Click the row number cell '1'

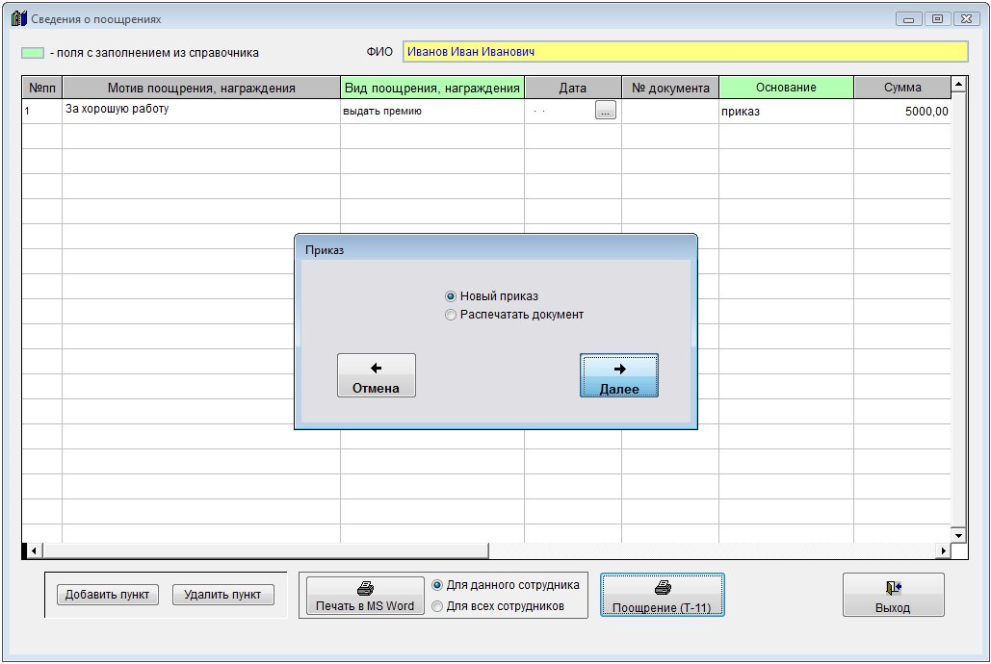42,112
